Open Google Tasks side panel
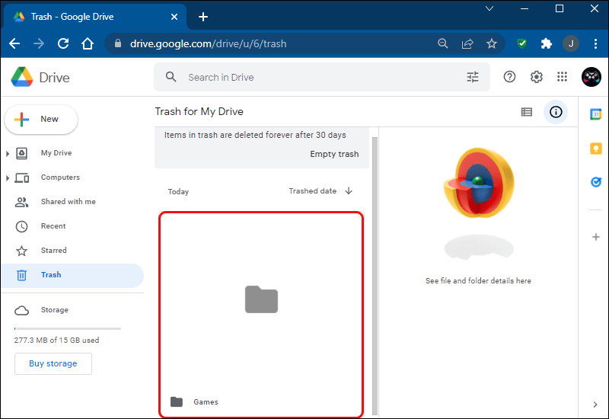Viewport: 609px width, 419px height. [596, 182]
